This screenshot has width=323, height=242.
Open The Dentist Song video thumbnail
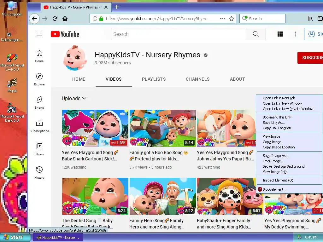point(95,196)
